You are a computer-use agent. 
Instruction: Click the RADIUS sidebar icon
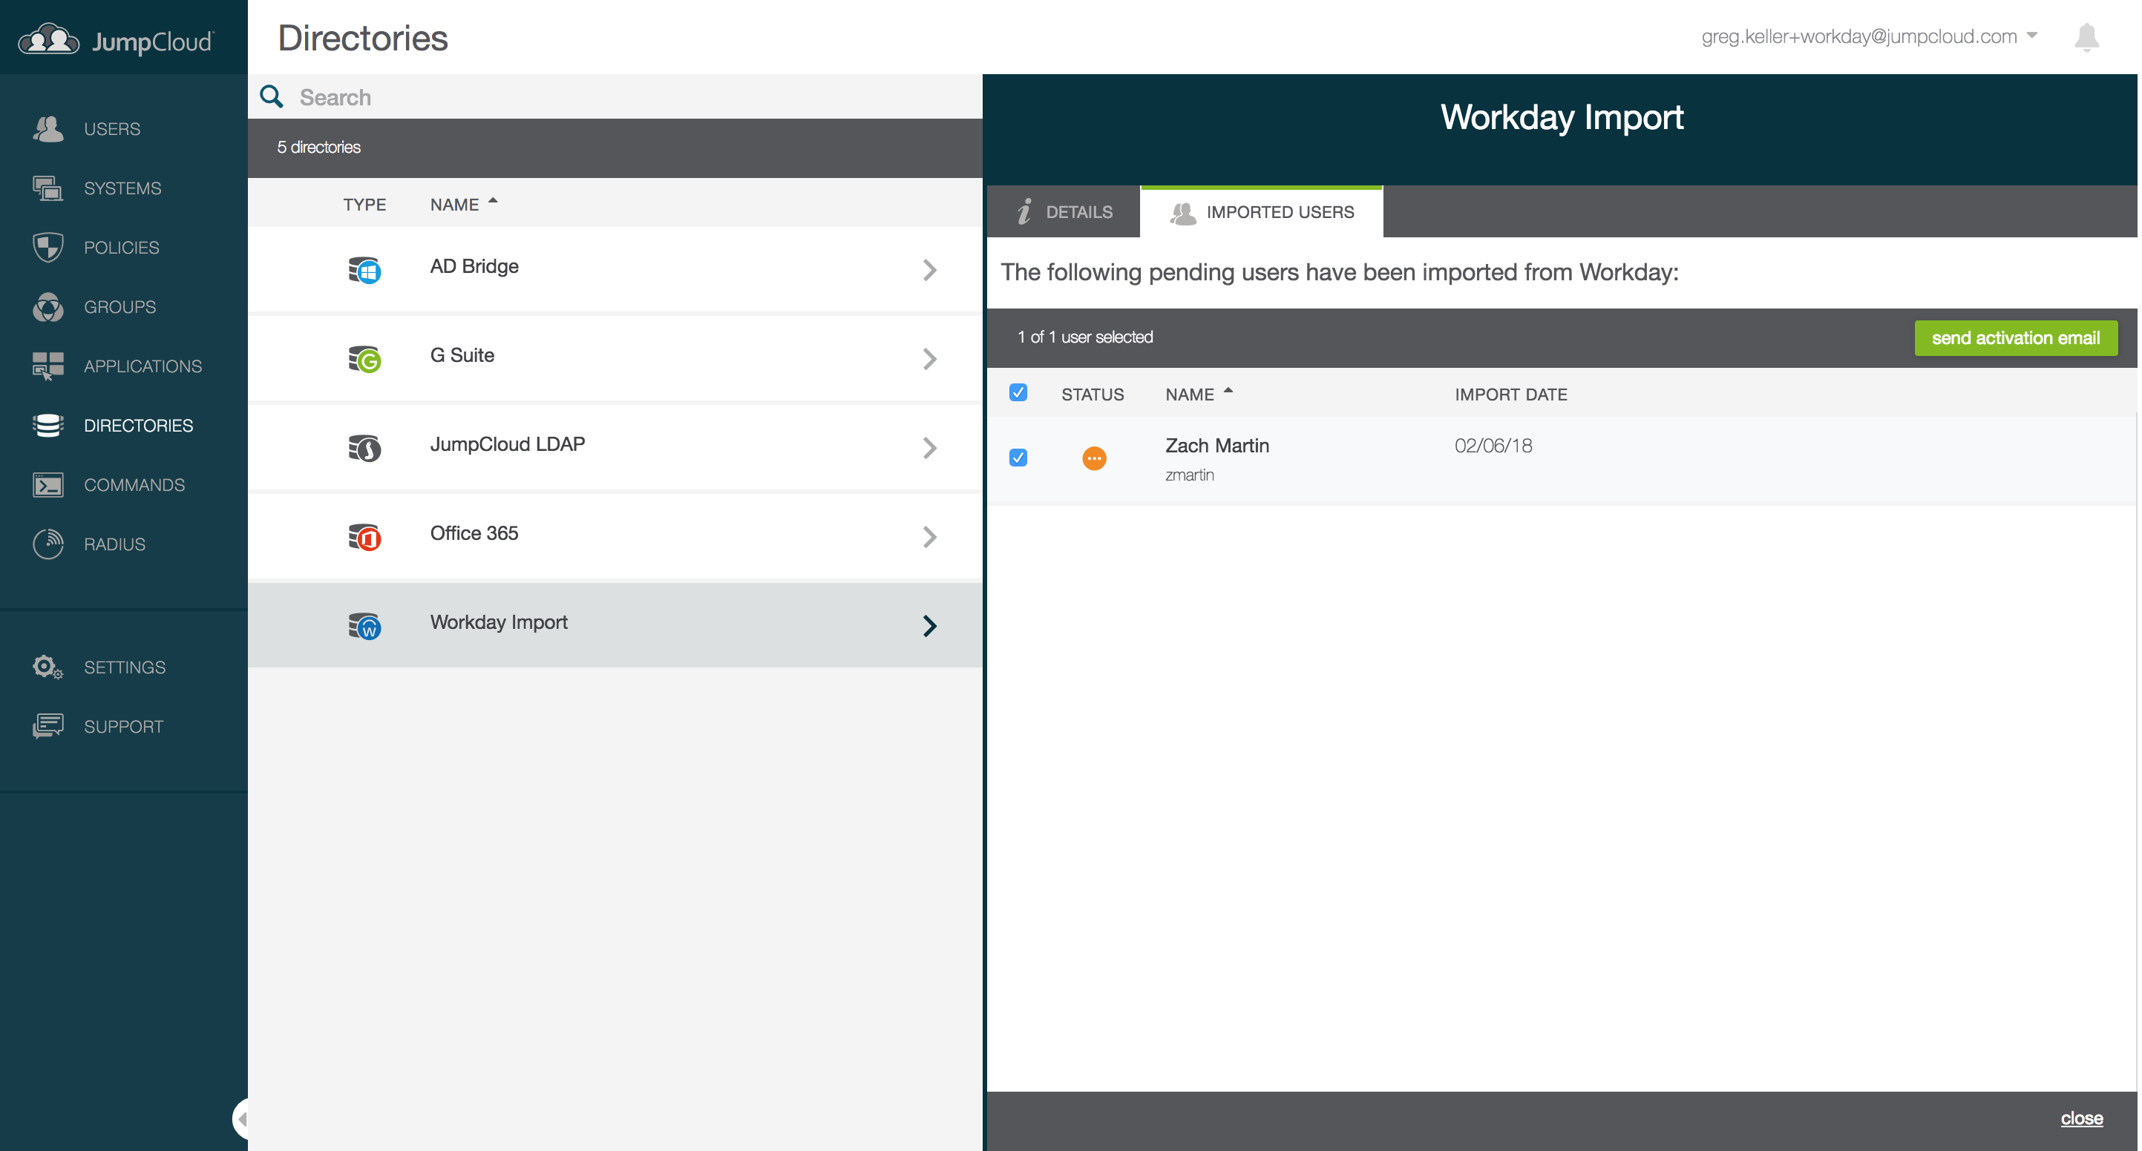(48, 544)
